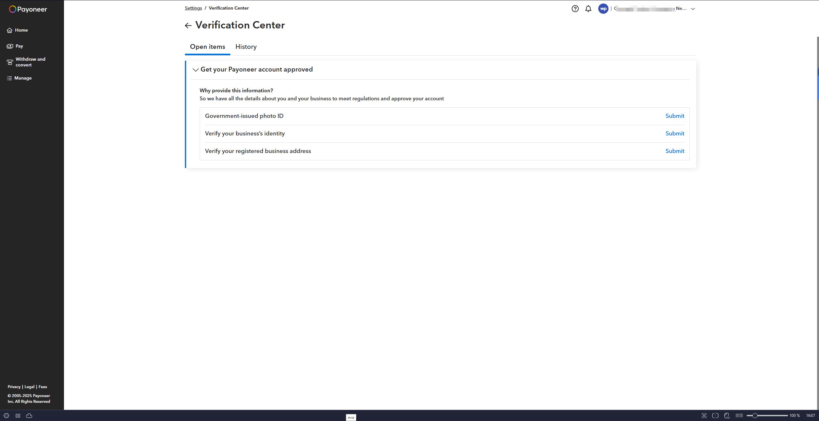The width and height of the screenshot is (819, 421).
Task: Click the Settings breadcrumb link
Action: [193, 8]
